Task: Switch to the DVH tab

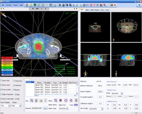Action: (107, 10)
